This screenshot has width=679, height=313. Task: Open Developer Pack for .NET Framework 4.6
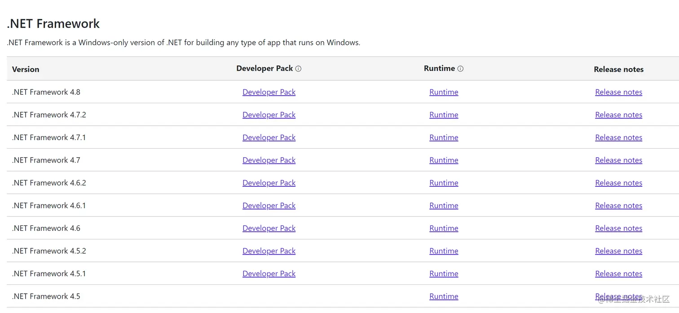269,228
